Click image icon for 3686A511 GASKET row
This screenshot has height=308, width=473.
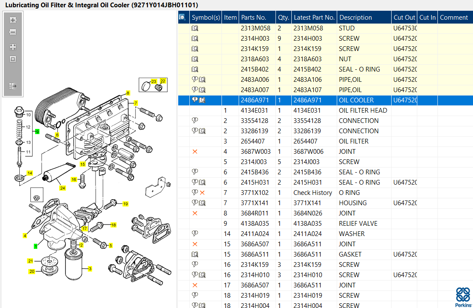pyautogui.click(x=195, y=254)
